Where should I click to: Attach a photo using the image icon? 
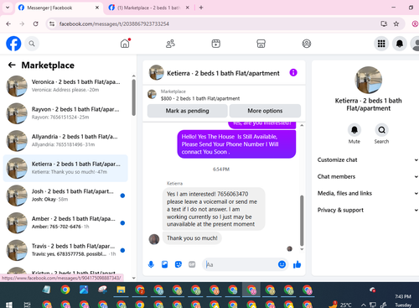[165, 264]
